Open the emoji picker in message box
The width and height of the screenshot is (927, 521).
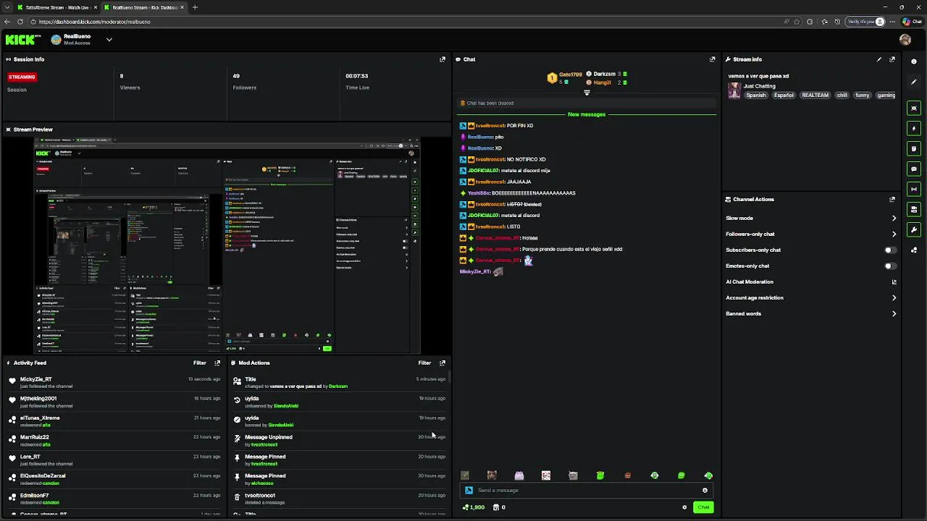705,490
